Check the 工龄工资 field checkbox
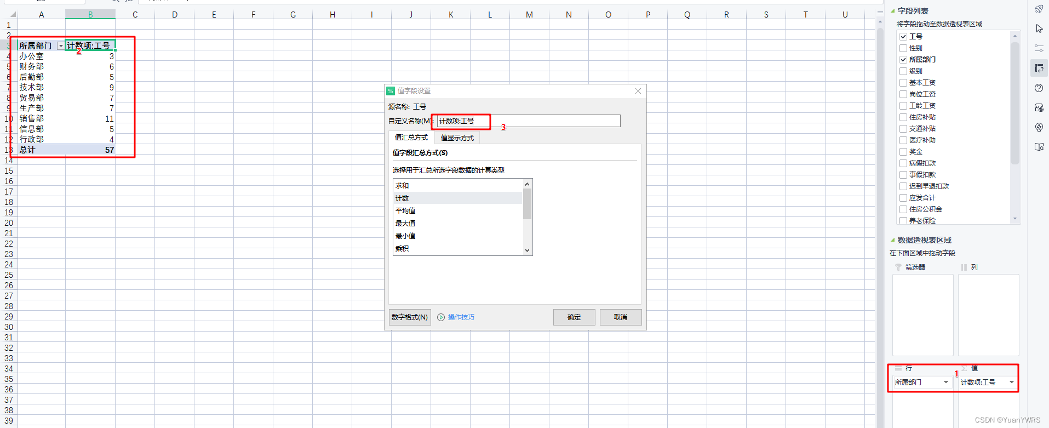1049x428 pixels. click(903, 106)
